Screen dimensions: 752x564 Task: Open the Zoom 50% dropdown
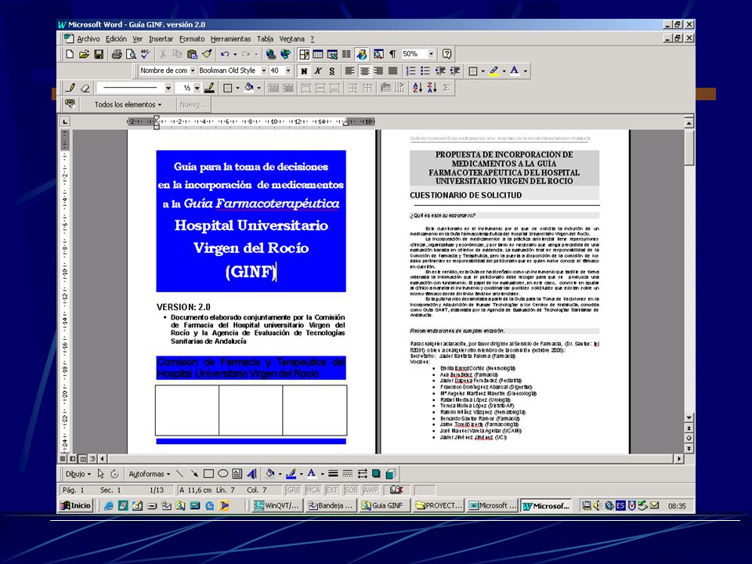pos(431,54)
